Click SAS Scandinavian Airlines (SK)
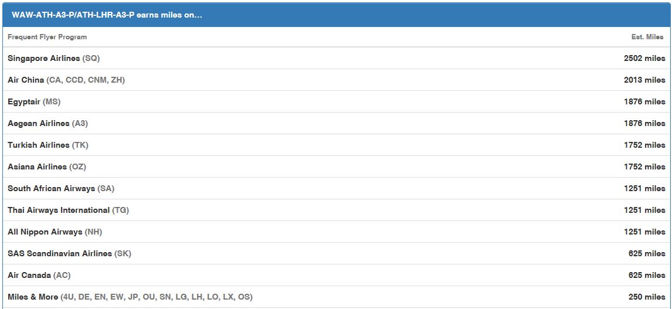The image size is (672, 309). 336,253
